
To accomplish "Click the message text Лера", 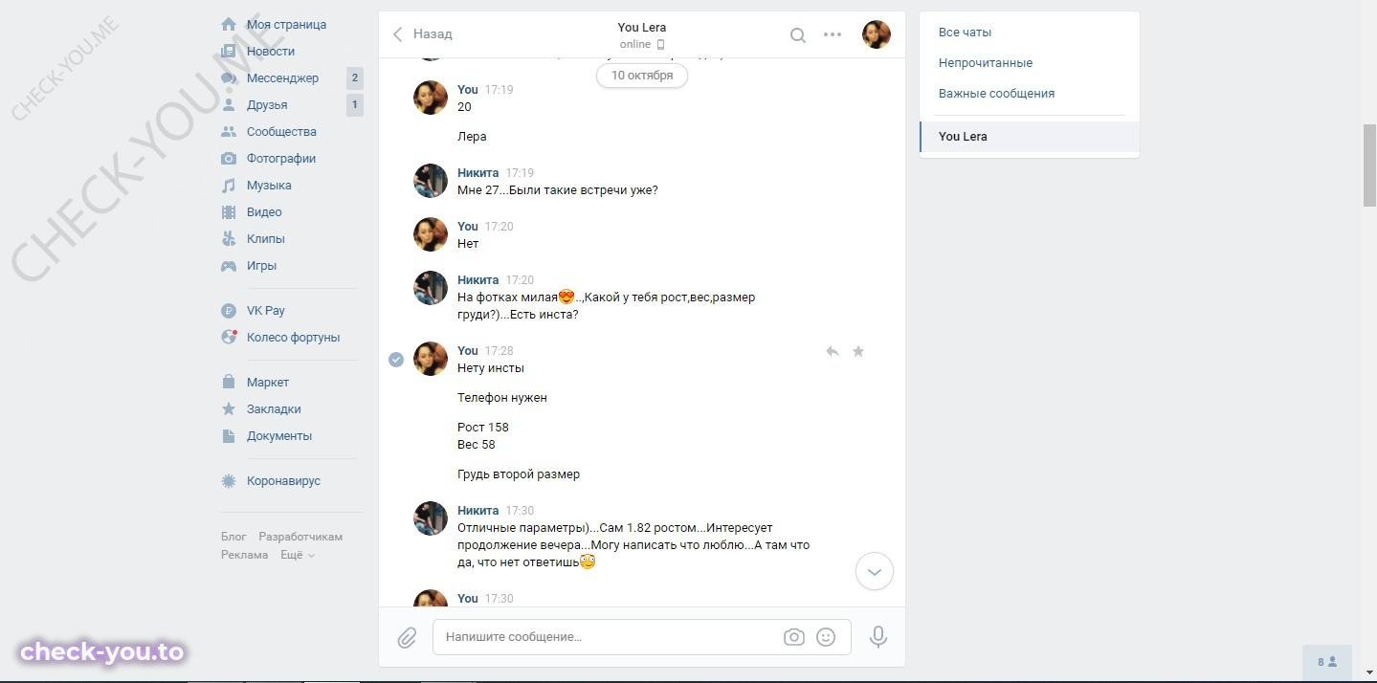I will [x=472, y=137].
